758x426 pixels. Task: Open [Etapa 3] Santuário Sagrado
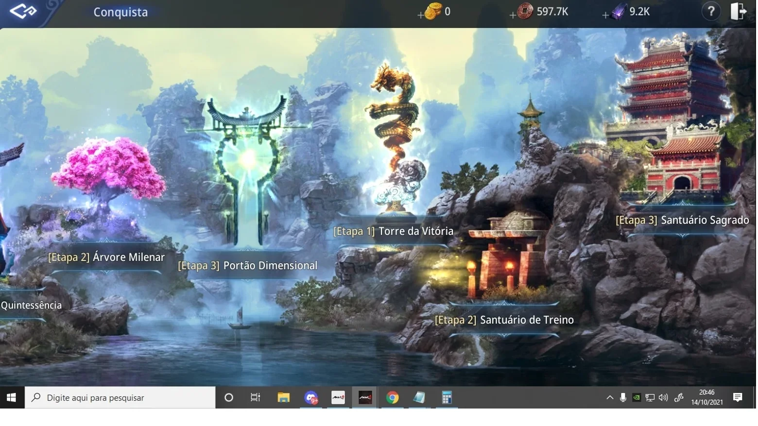[682, 220]
